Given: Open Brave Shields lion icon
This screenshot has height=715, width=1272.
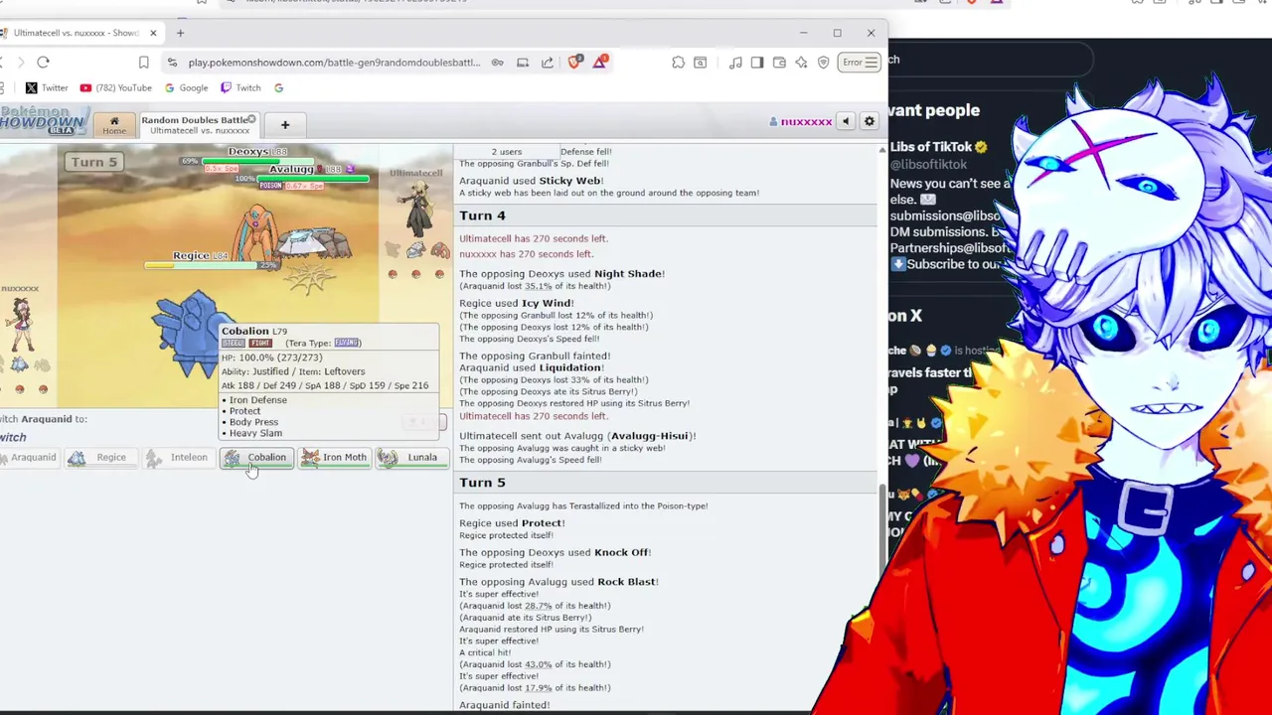Looking at the screenshot, I should (x=574, y=62).
